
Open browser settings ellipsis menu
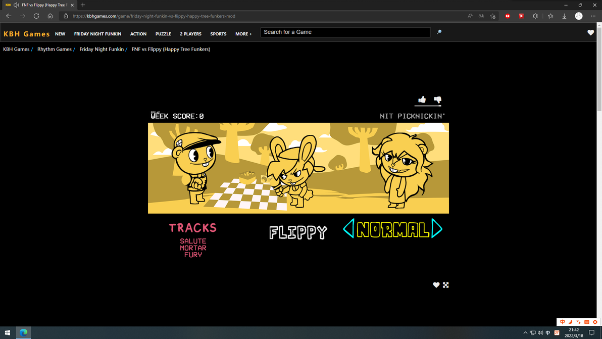[x=593, y=16]
